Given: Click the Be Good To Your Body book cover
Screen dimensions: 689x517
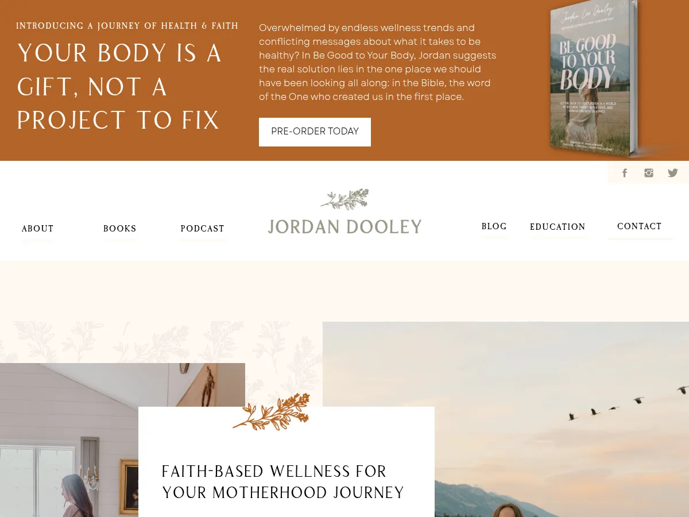Looking at the screenshot, I should [x=593, y=79].
